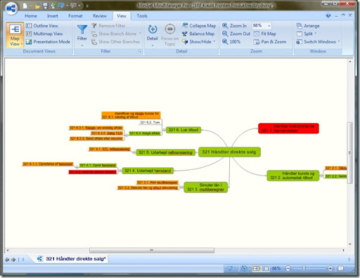
Task: Click the Redo icon in quick access toolbar
Action: point(73,6)
